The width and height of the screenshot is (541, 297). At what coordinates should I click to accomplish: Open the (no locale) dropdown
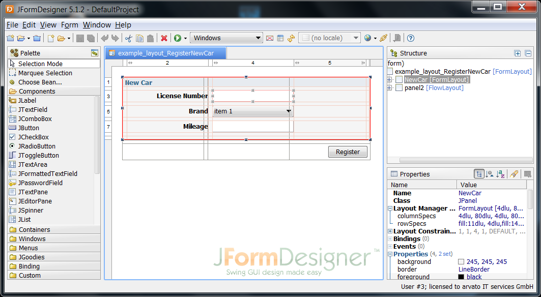coord(329,38)
